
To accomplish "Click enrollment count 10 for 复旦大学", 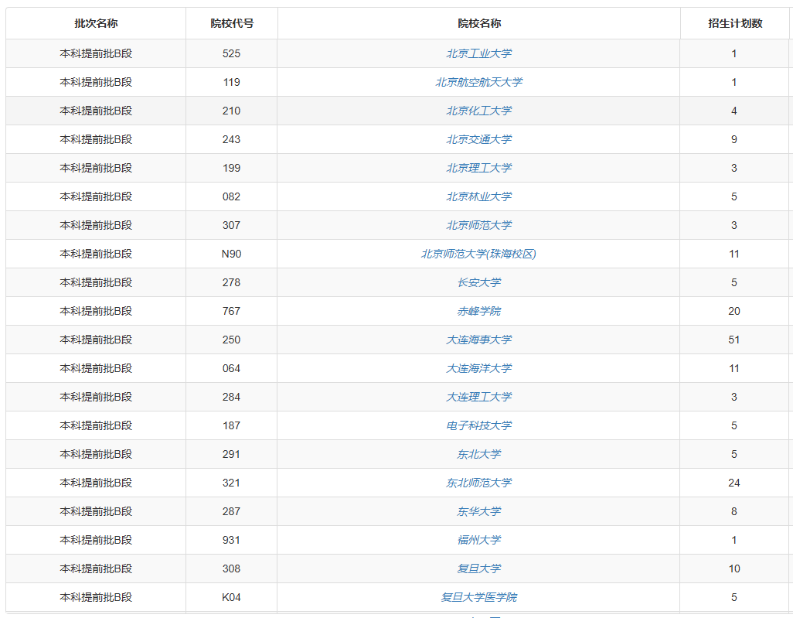I will tap(734, 568).
